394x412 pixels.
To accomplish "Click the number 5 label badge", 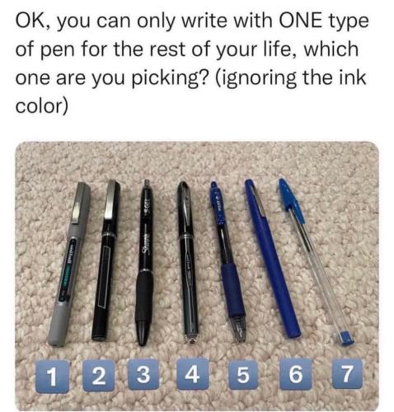I will tap(243, 375).
